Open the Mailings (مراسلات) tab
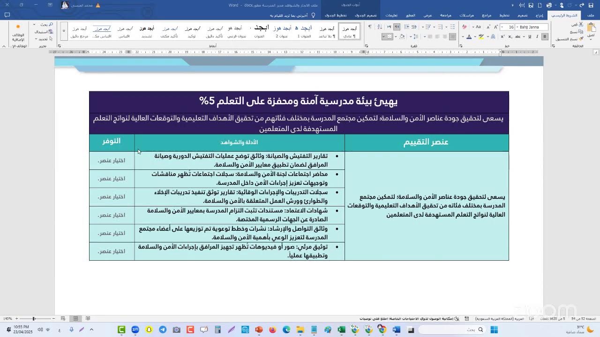Screen dimensions: 600x337 pos(466,15)
